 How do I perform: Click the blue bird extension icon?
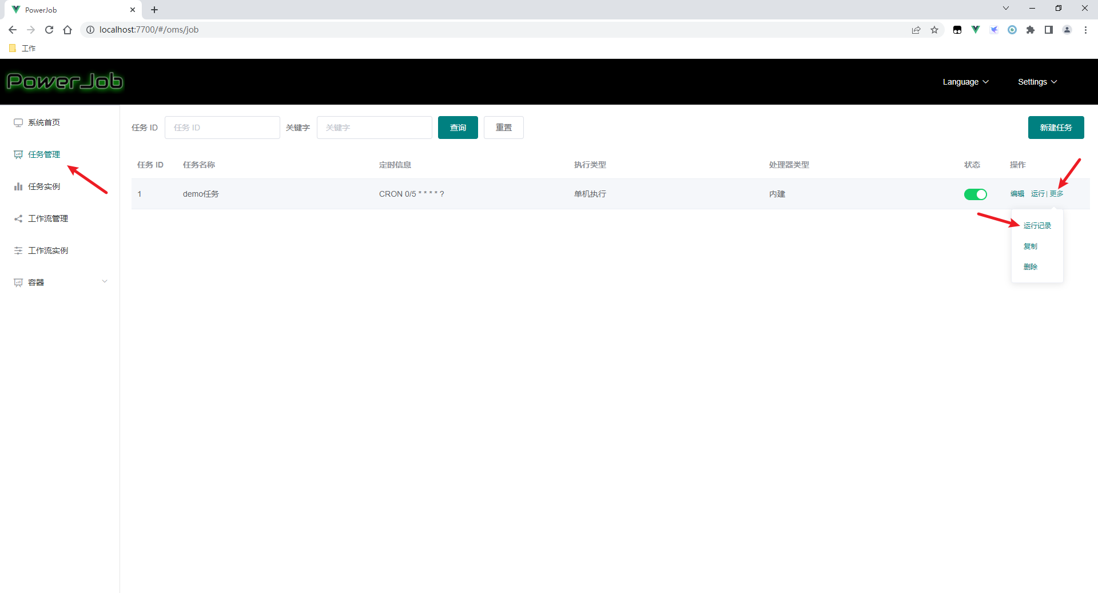click(994, 30)
